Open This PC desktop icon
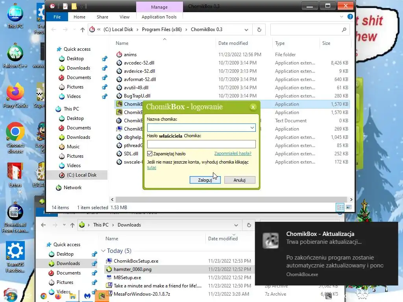The height and width of the screenshot is (302, 403). 15,16
